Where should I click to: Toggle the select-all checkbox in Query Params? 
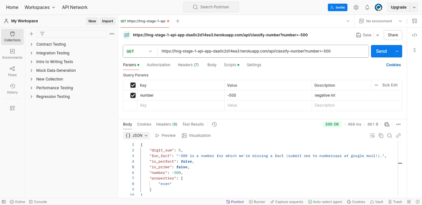point(133,85)
